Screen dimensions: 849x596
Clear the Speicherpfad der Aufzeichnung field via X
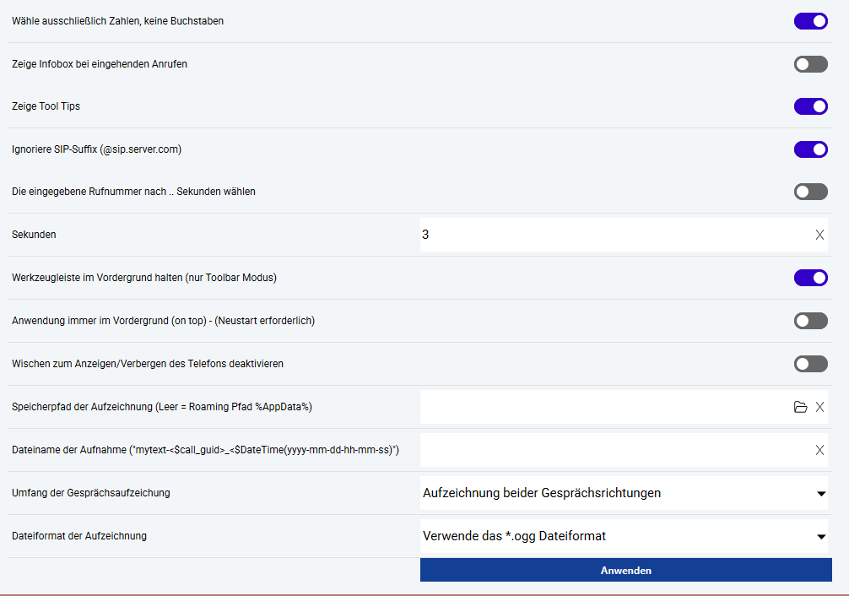coord(819,407)
